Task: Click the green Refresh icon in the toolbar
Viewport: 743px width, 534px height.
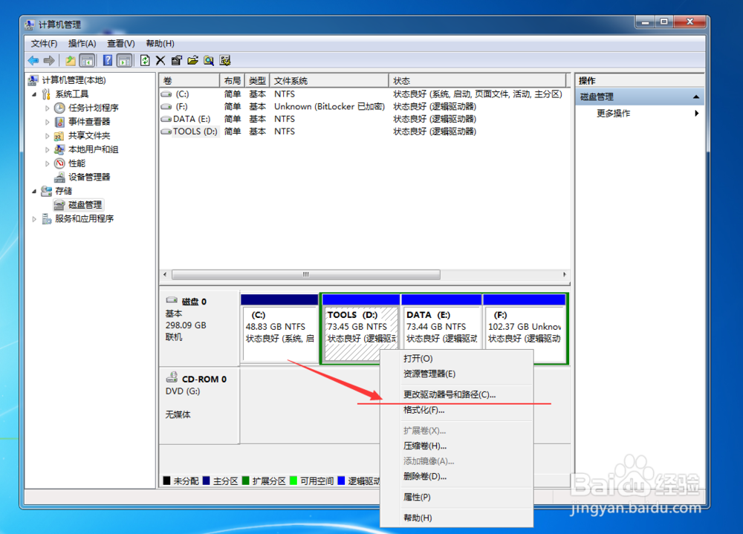Action: 145,61
